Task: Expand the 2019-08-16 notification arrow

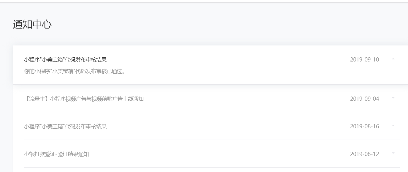Action: (393, 126)
